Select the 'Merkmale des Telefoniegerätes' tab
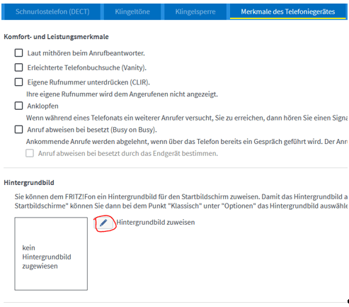The width and height of the screenshot is (349, 307). [288, 11]
